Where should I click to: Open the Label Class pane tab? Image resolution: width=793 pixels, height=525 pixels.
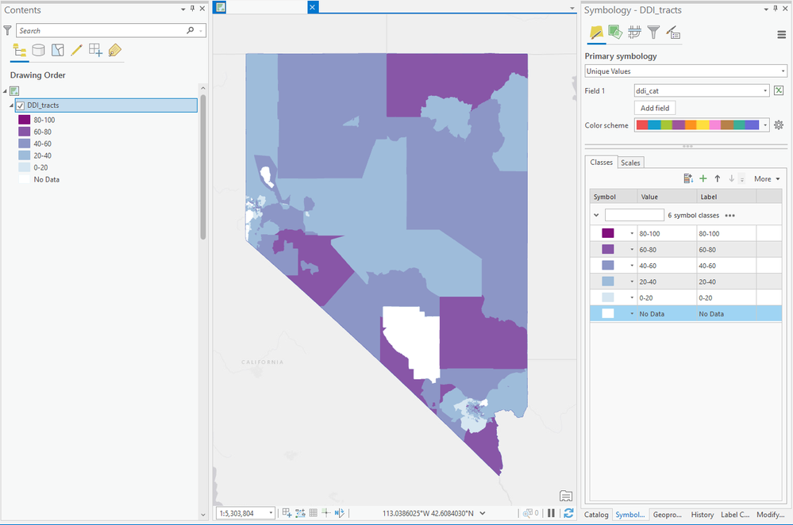click(x=735, y=515)
